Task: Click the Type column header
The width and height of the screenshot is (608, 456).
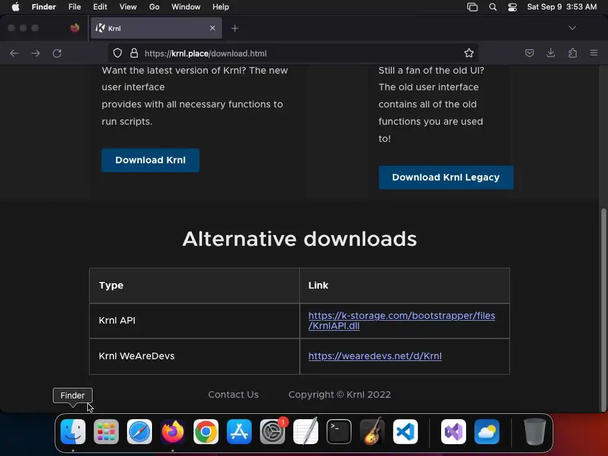Action: point(194,286)
